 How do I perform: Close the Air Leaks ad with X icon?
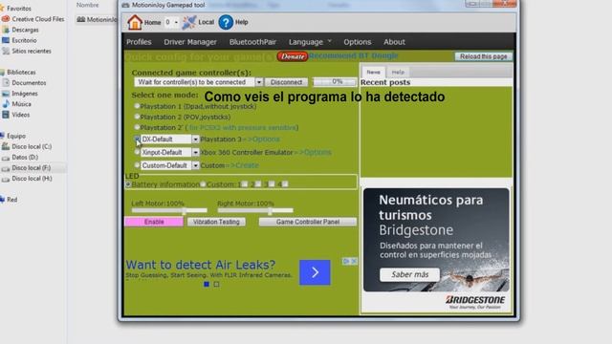(354, 261)
